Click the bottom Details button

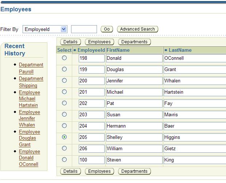[70, 171]
